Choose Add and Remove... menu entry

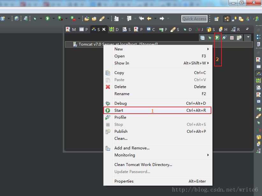[x=132, y=148]
